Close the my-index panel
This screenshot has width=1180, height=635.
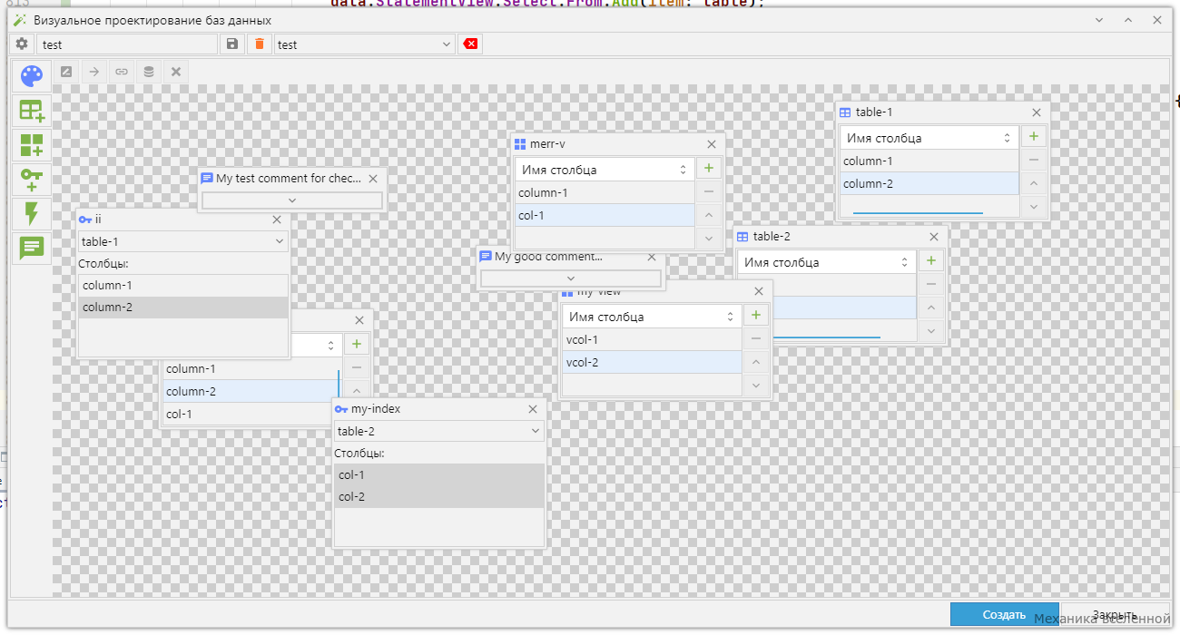pos(533,409)
